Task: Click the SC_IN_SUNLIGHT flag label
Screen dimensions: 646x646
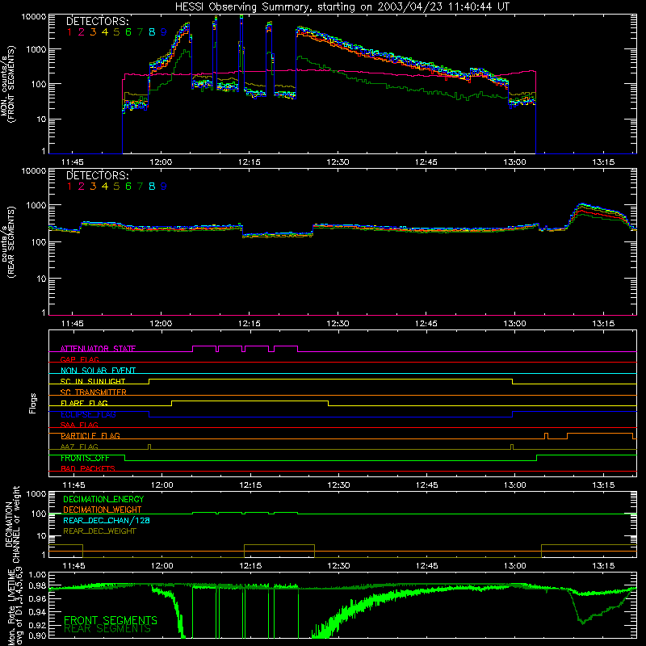Action: point(93,381)
